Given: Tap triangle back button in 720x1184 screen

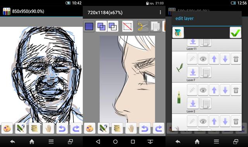Looking at the screenshot, I should click(98, 142).
